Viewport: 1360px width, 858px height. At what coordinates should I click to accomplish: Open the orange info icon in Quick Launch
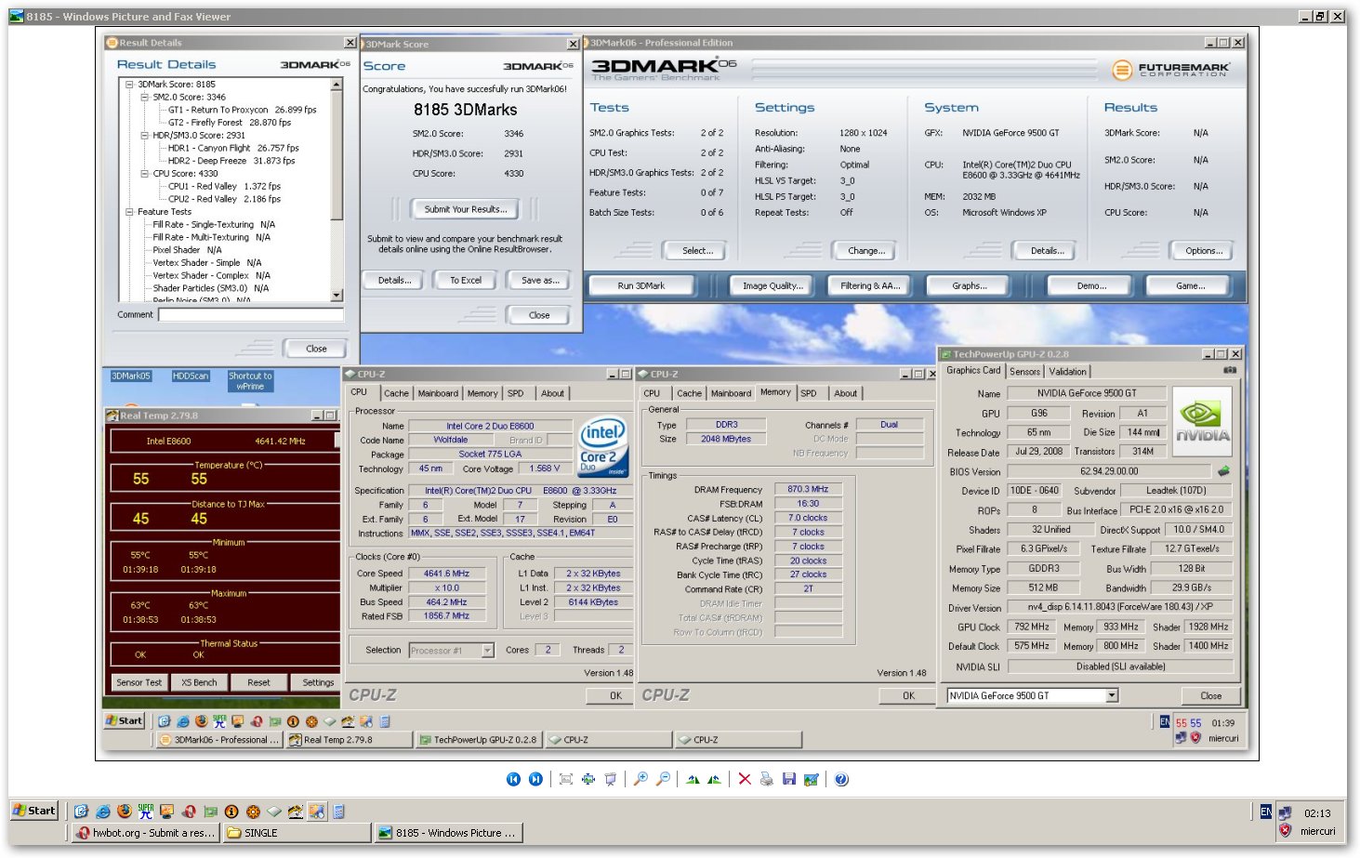(x=231, y=811)
